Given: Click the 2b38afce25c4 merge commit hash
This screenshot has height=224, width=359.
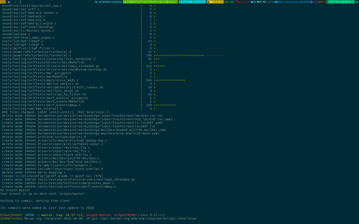Looking at the screenshot, I should [11, 219].
